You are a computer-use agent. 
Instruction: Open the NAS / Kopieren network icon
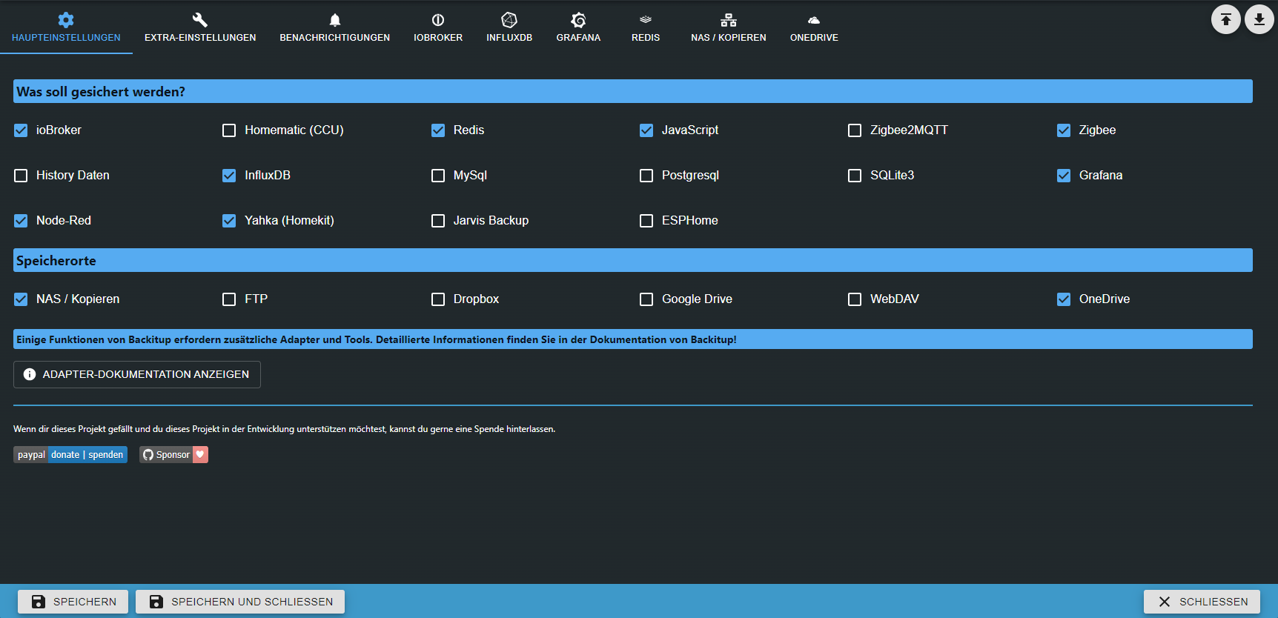click(x=728, y=20)
